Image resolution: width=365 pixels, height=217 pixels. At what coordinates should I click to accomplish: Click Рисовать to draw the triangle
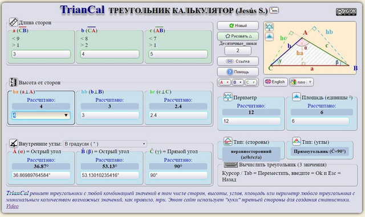click(x=238, y=36)
